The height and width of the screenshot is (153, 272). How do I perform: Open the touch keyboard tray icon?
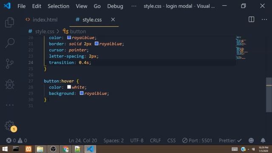tap(235, 149)
